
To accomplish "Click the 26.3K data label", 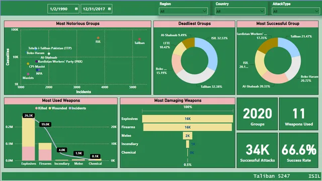I will click(x=29, y=116).
